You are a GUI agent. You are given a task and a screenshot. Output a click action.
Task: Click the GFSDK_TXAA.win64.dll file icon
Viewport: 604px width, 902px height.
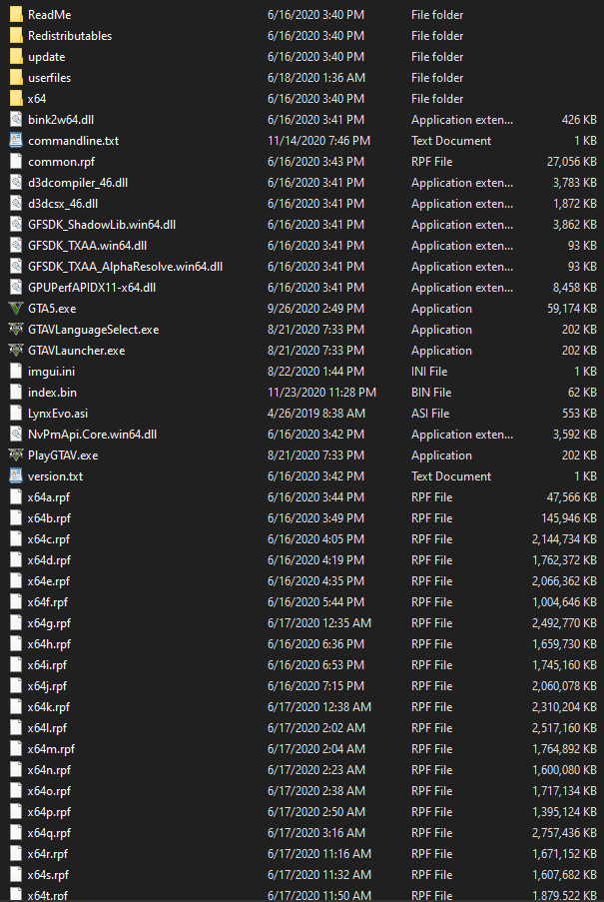coord(16,246)
